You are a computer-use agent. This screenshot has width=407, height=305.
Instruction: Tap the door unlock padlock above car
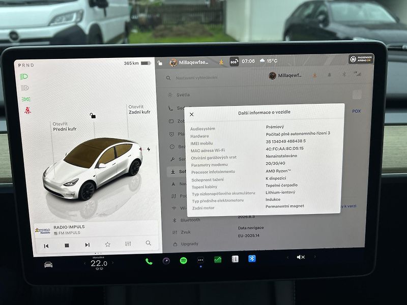pyautogui.click(x=93, y=115)
